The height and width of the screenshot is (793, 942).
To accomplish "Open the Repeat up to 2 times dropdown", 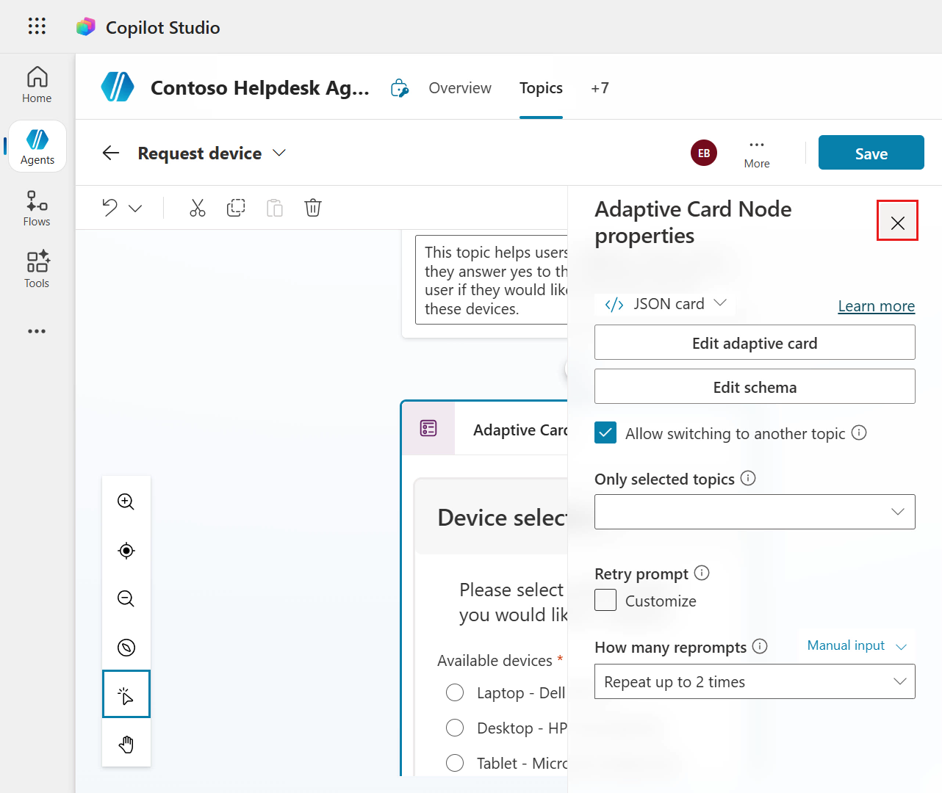I will point(755,681).
